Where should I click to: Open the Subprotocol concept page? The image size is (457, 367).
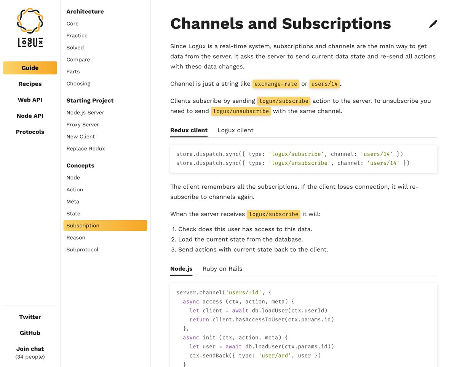coord(82,249)
